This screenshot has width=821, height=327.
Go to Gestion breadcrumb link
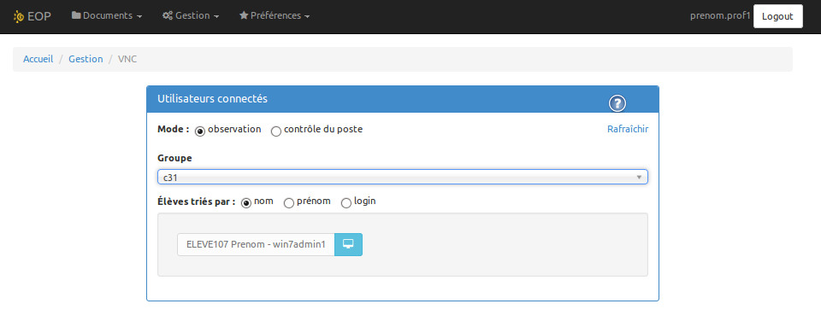tap(86, 59)
